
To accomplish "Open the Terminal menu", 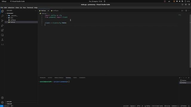I will pos(30,8).
